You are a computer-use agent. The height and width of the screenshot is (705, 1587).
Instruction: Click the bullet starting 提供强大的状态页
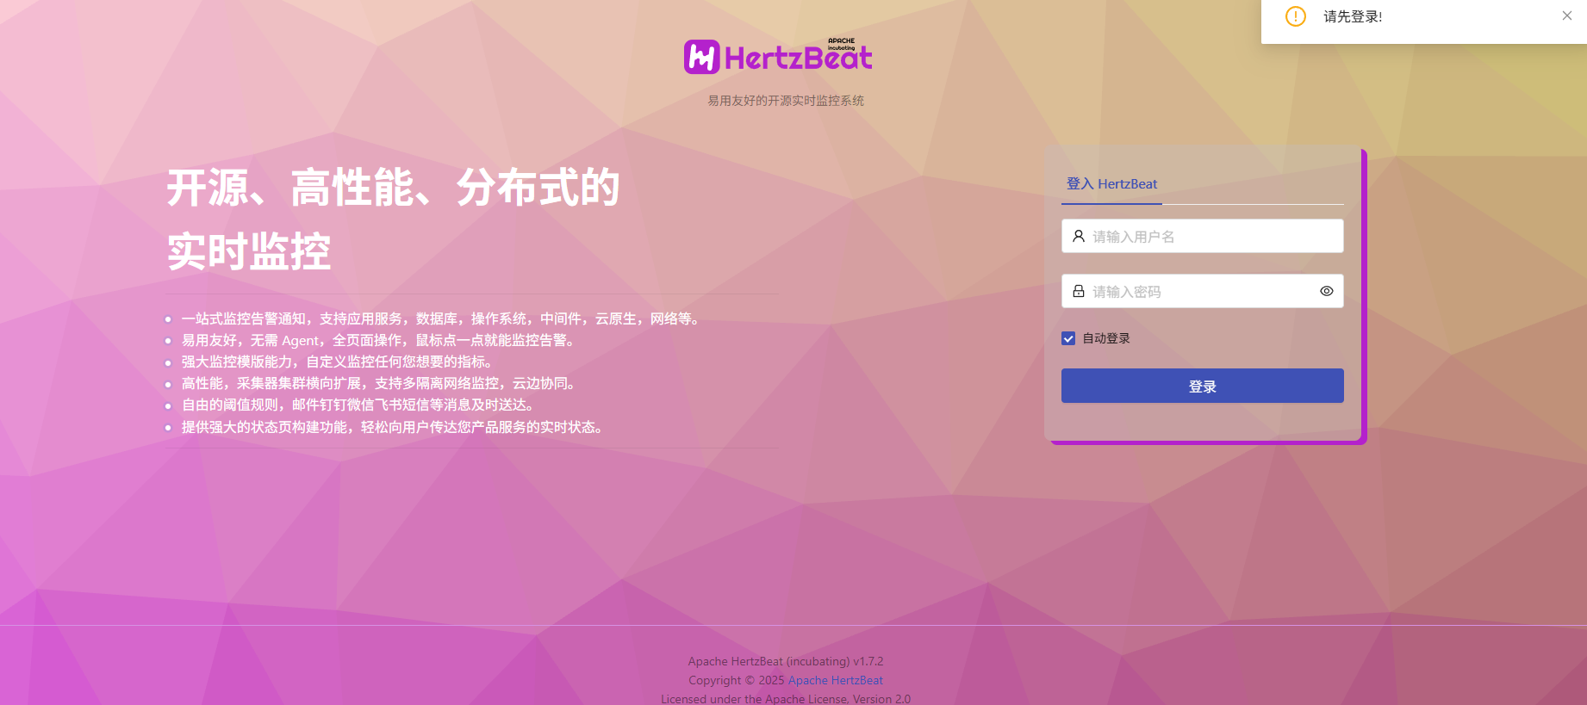tap(394, 427)
